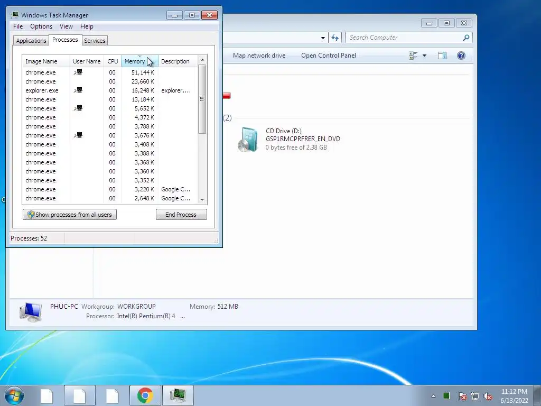Select chrome.exe using 3,788 K

pyautogui.click(x=110, y=126)
